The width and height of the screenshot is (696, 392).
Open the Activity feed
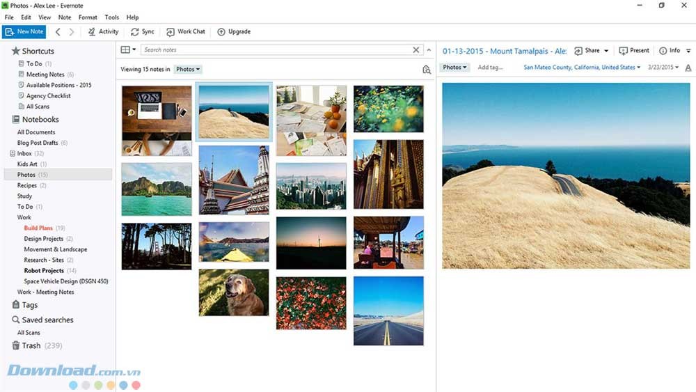(103, 32)
